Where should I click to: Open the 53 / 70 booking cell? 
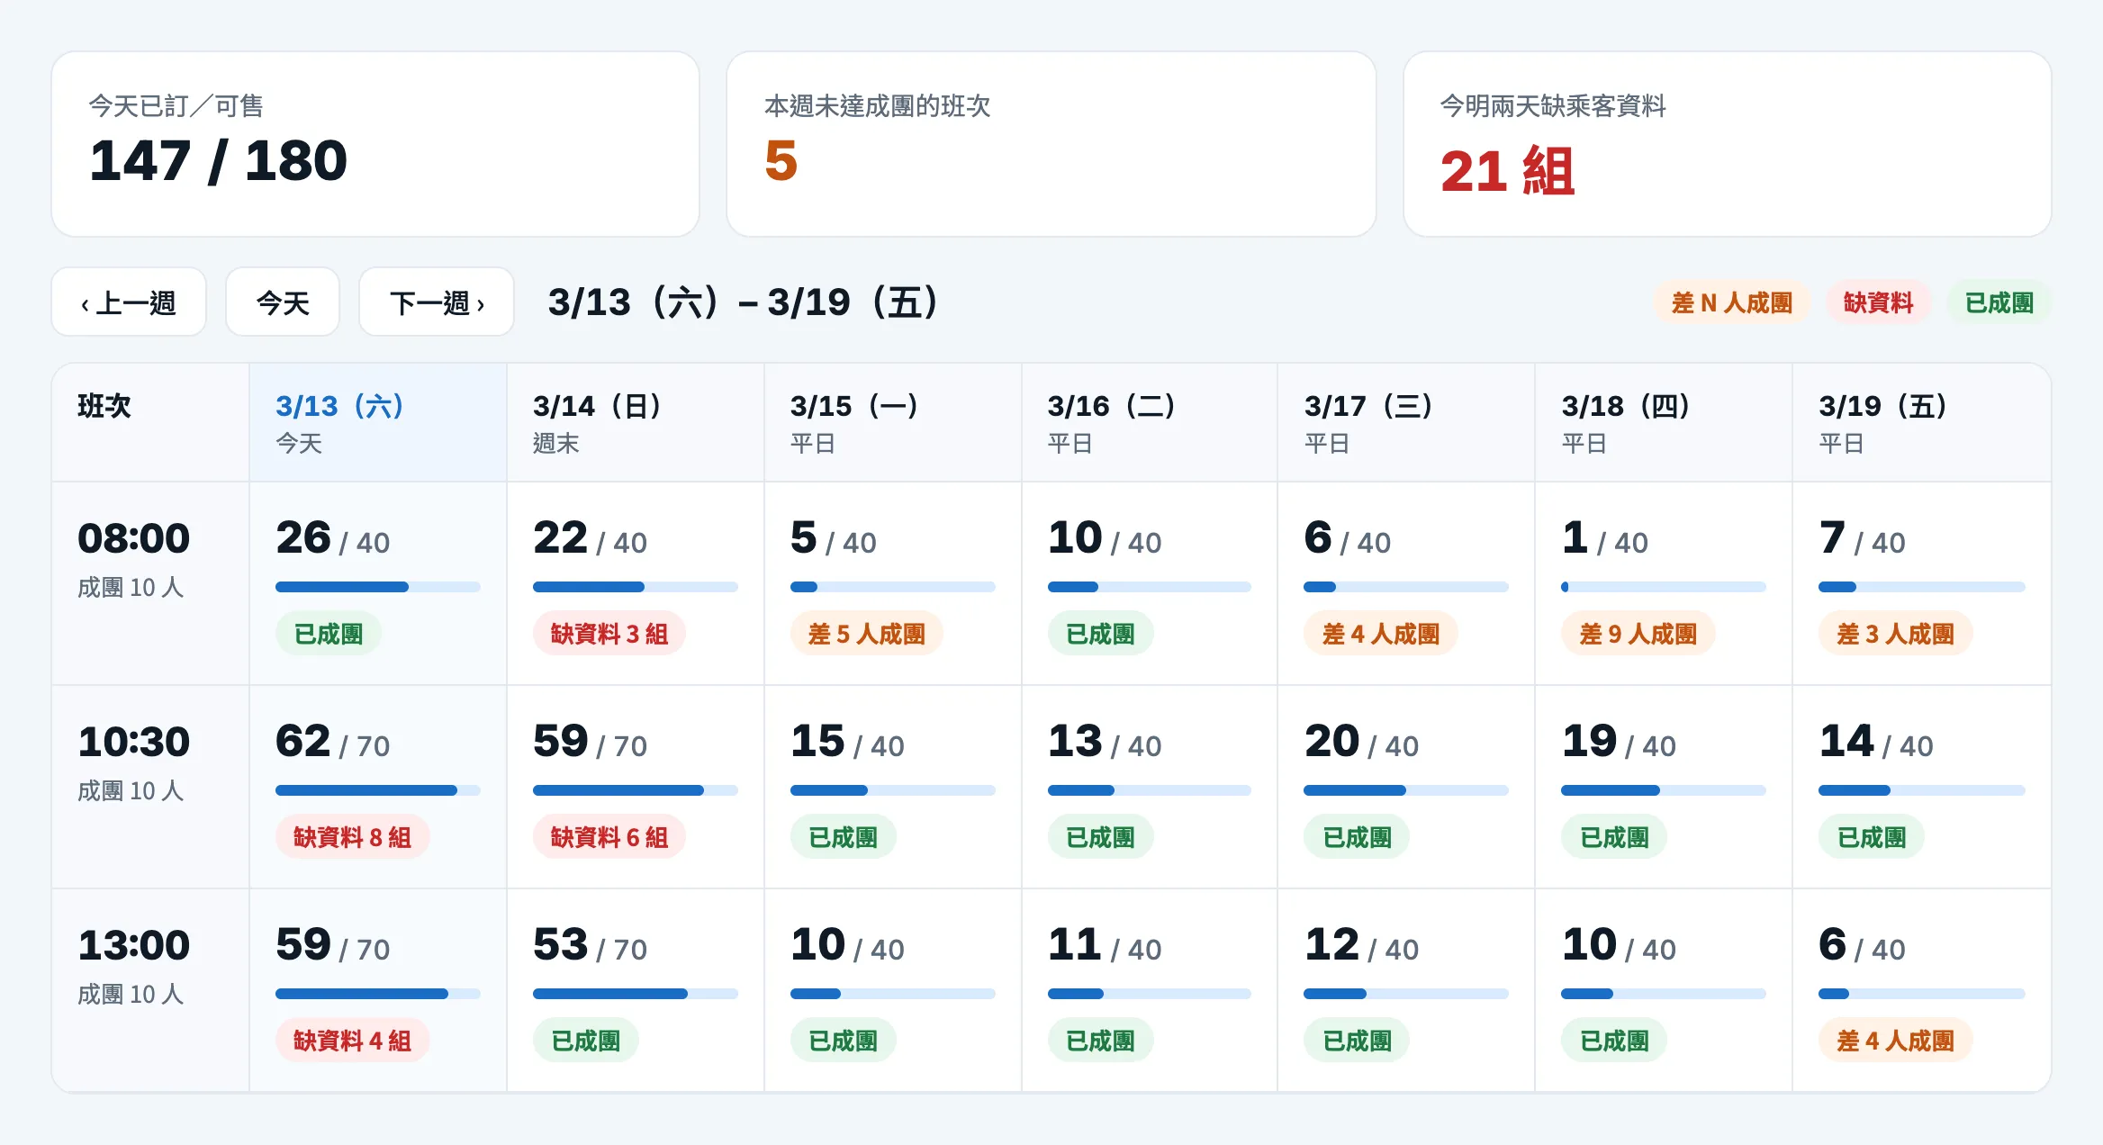pos(636,990)
